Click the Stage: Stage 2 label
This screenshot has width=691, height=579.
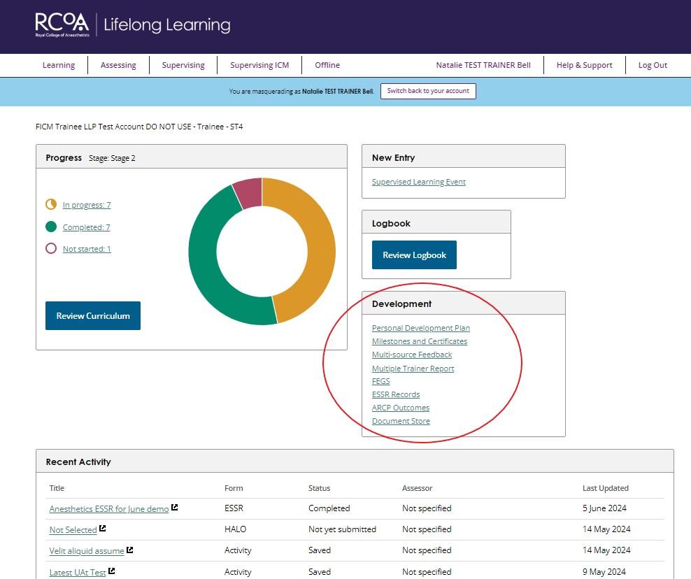tap(112, 158)
